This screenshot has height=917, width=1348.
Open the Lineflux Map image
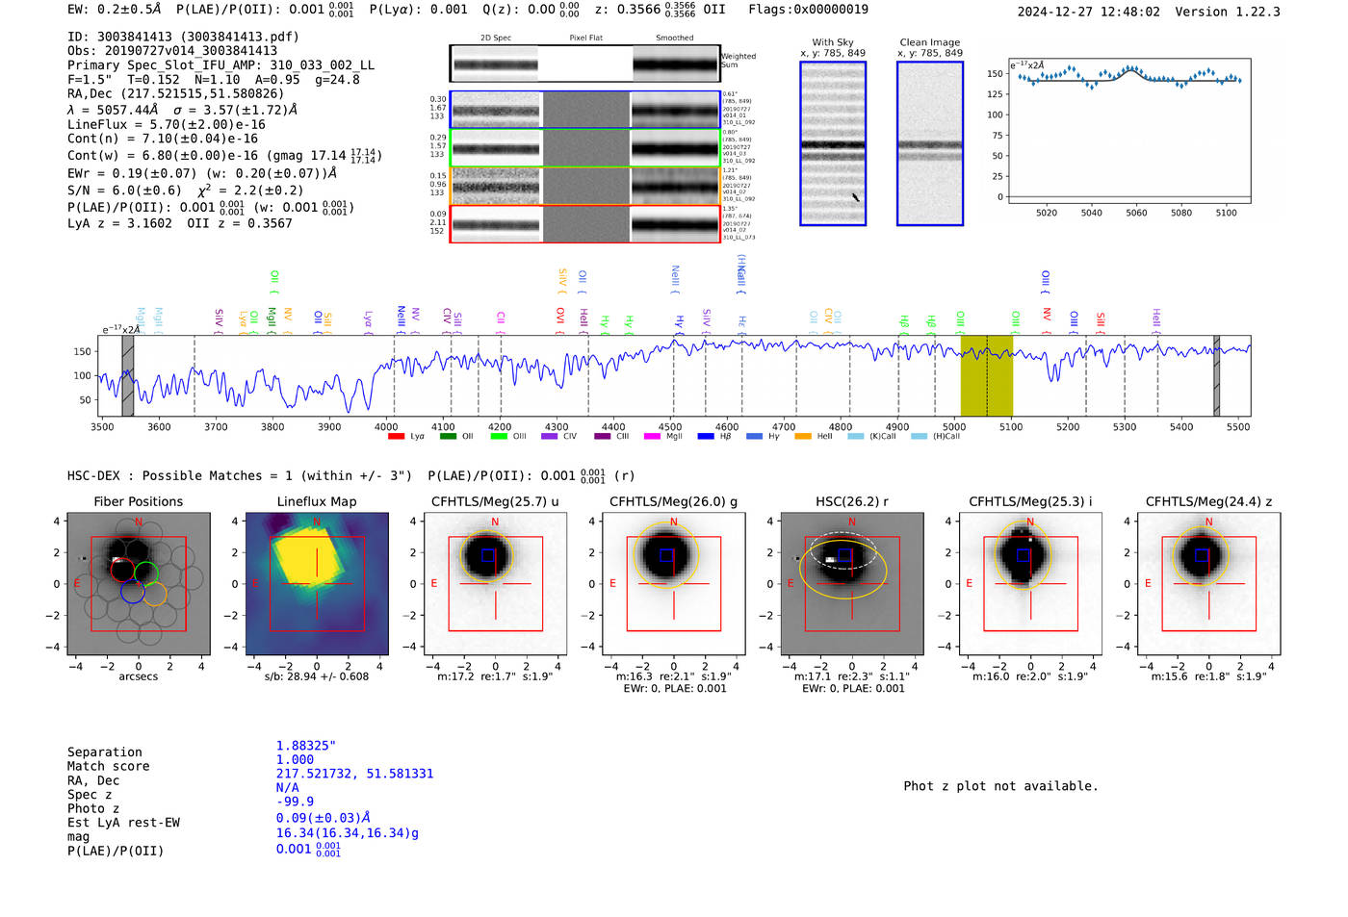[x=317, y=583]
